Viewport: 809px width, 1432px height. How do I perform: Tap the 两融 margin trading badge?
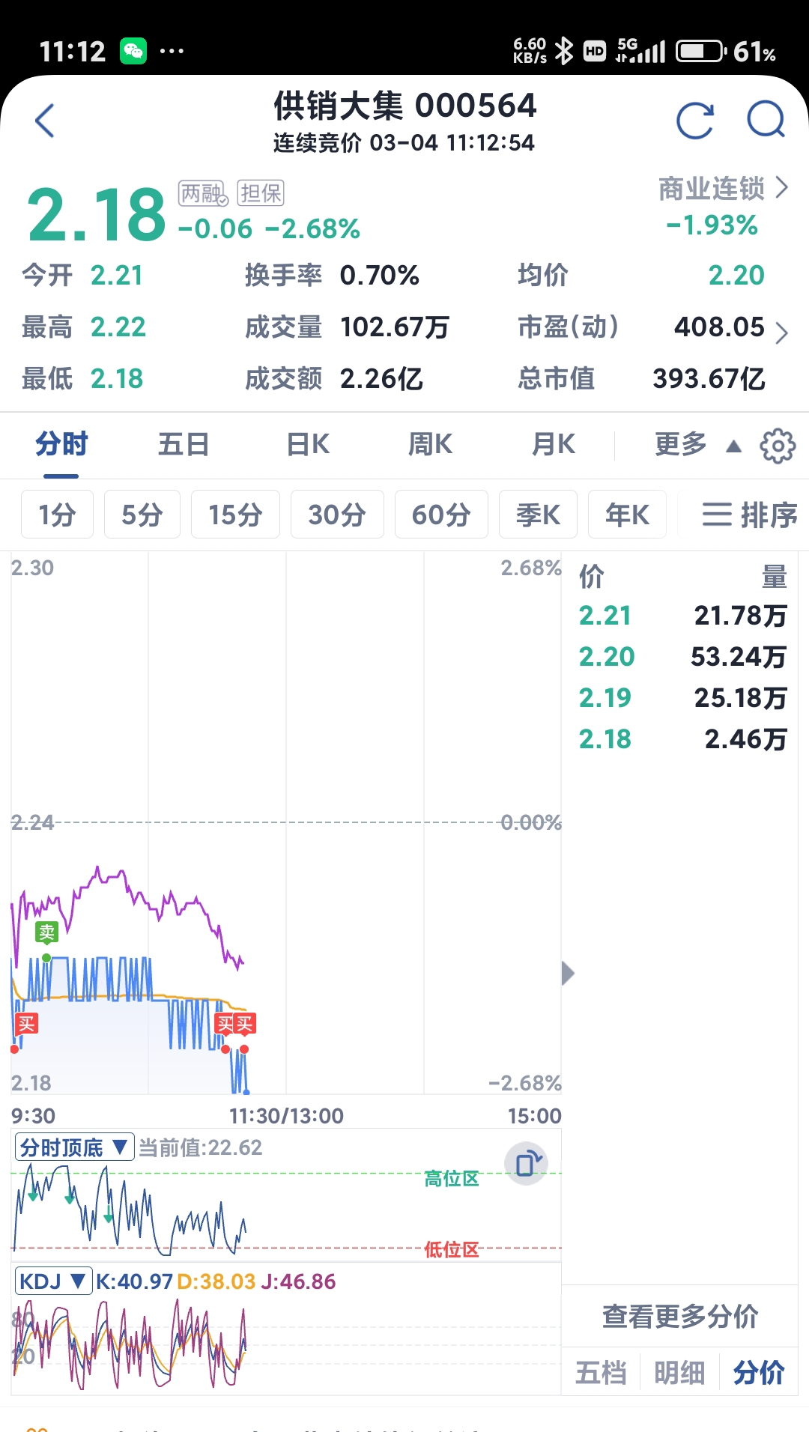click(203, 193)
